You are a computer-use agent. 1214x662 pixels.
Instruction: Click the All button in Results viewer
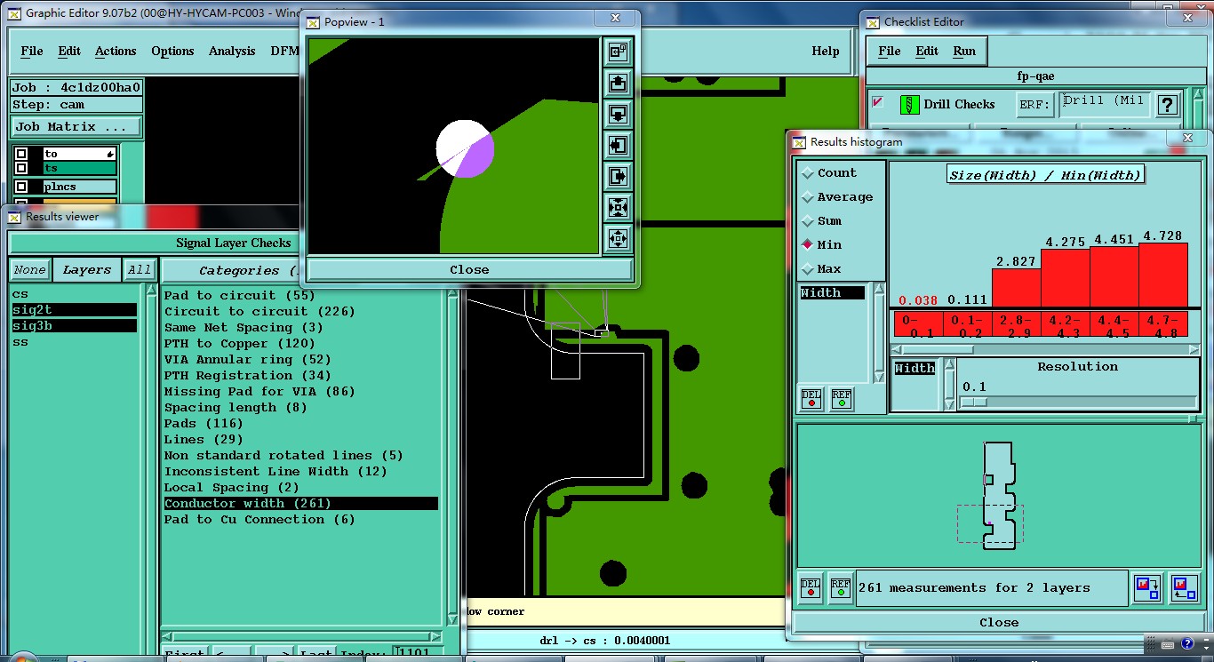tap(140, 270)
